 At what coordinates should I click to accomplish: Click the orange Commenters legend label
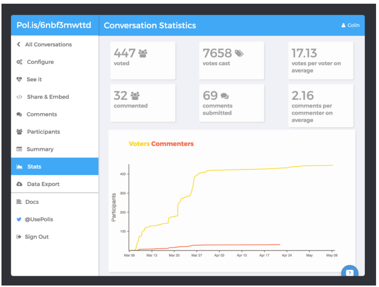[172, 143]
